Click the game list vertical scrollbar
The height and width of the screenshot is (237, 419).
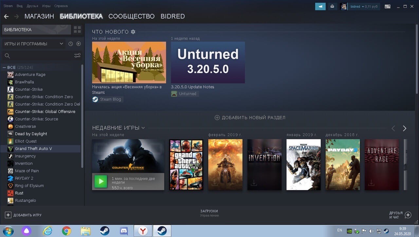pyautogui.click(x=82, y=115)
